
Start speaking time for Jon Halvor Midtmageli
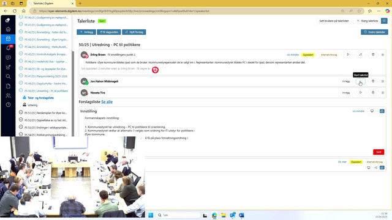(361, 81)
